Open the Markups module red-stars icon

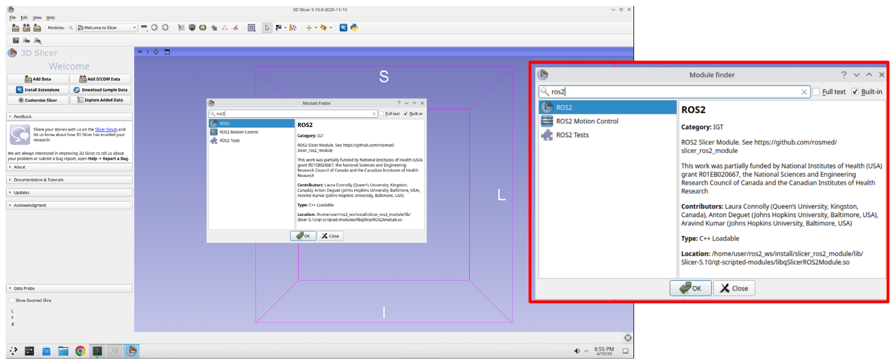225,28
